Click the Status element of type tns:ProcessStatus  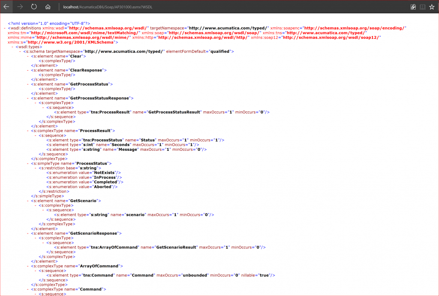[135, 140]
